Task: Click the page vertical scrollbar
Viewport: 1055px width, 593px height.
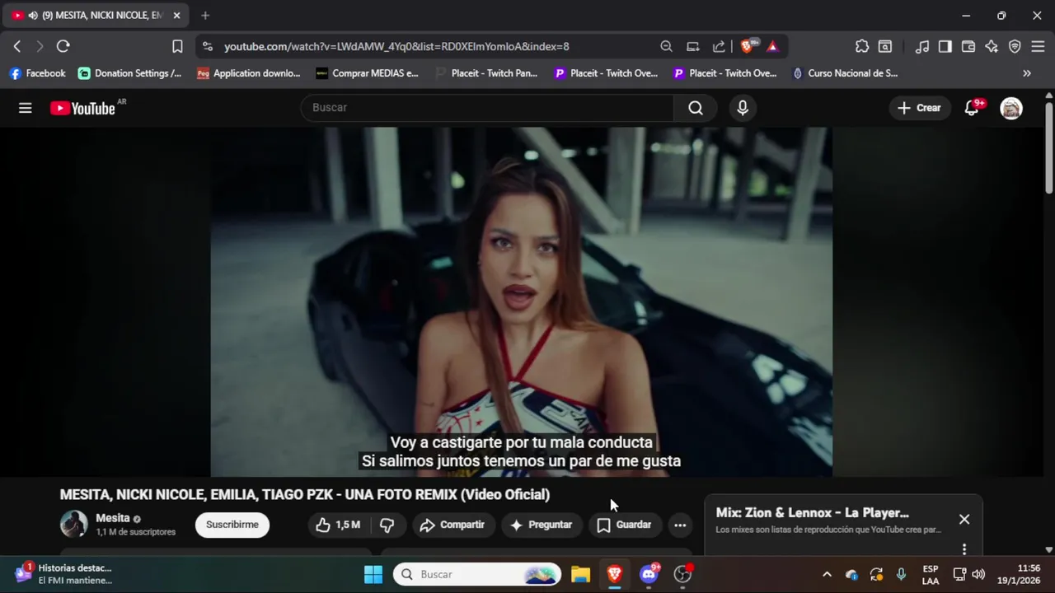Action: 1048,148
